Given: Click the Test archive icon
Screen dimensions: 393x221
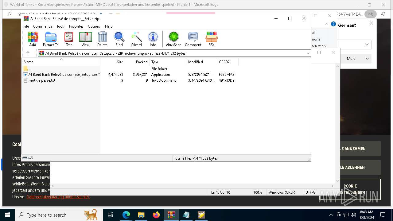Looking at the screenshot, I should coord(69,39).
